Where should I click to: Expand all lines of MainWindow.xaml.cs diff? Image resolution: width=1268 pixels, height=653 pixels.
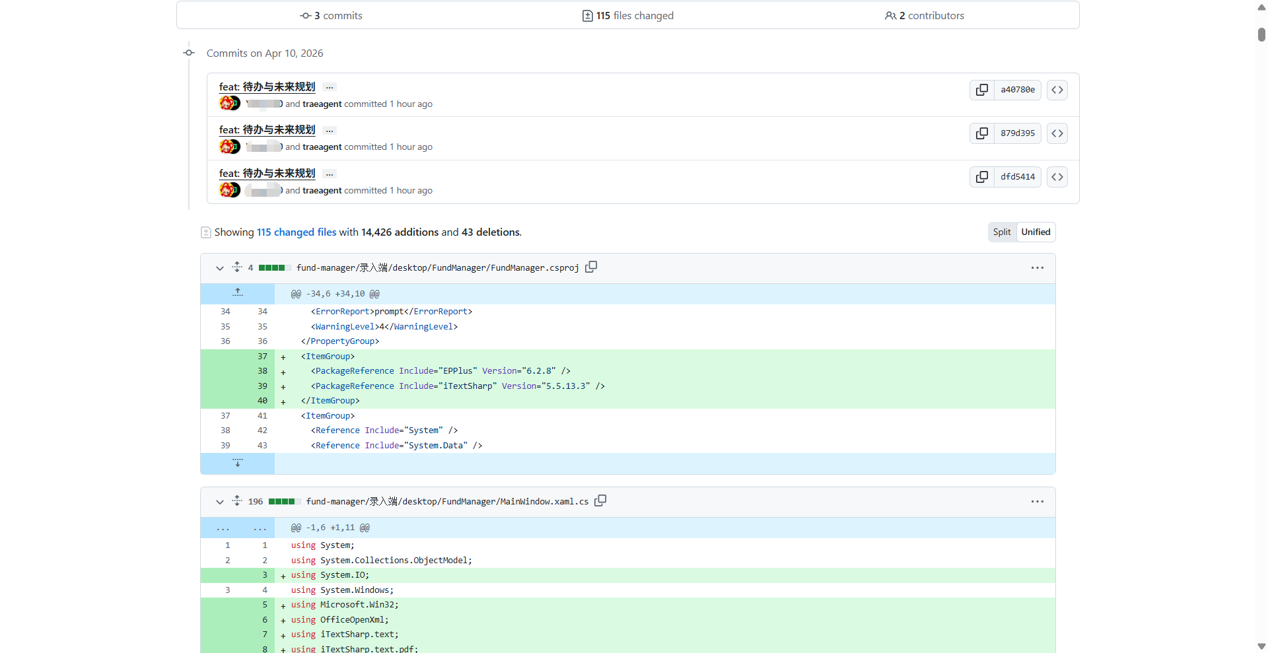237,501
